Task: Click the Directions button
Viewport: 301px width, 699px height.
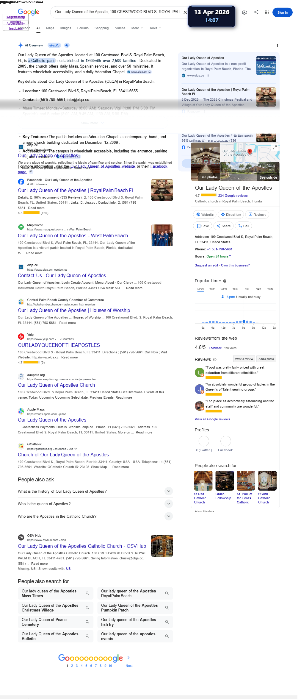Action: point(231,215)
